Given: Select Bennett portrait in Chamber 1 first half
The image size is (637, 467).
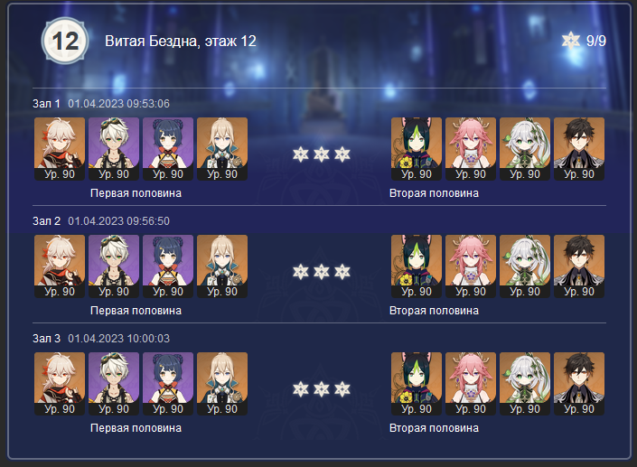Looking at the screenshot, I should pos(114,149).
